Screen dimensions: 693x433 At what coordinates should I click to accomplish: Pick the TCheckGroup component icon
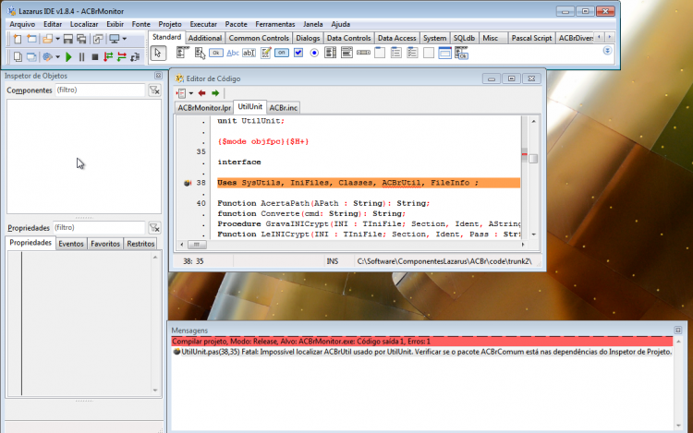[x=412, y=53]
